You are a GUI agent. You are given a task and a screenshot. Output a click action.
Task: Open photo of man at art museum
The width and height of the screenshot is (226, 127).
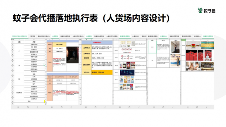point(175,60)
